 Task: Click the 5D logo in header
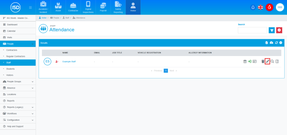15,7
